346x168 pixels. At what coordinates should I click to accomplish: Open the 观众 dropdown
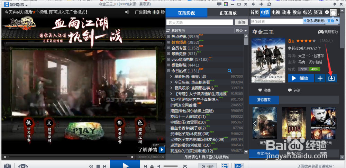241,31
